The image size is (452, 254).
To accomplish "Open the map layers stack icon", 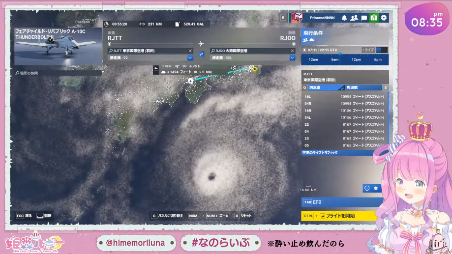I will [376, 188].
